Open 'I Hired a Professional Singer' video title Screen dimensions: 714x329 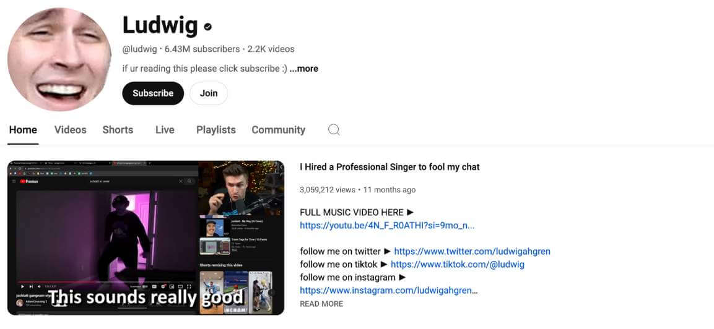click(390, 167)
